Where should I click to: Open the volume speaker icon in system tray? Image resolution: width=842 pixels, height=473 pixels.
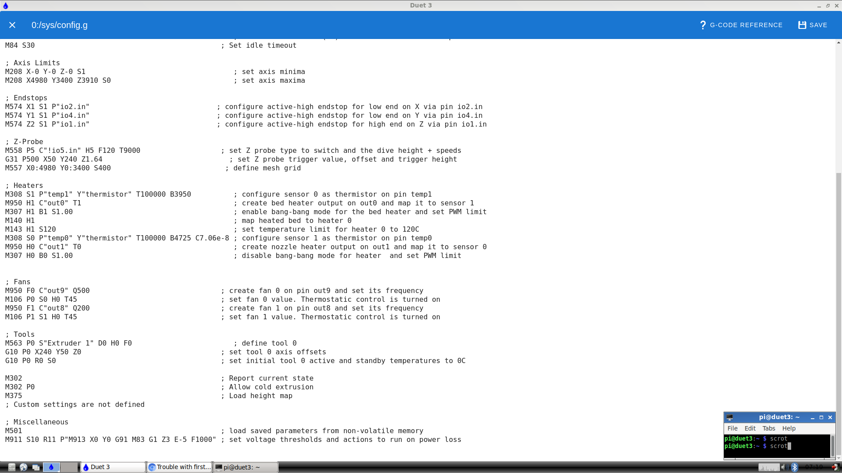784,467
